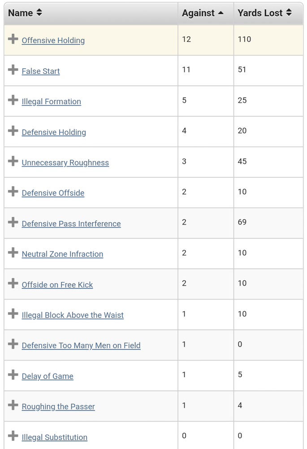Click plus icon by Illegal Block Above the Waist
The width and height of the screenshot is (307, 449).
13,313
